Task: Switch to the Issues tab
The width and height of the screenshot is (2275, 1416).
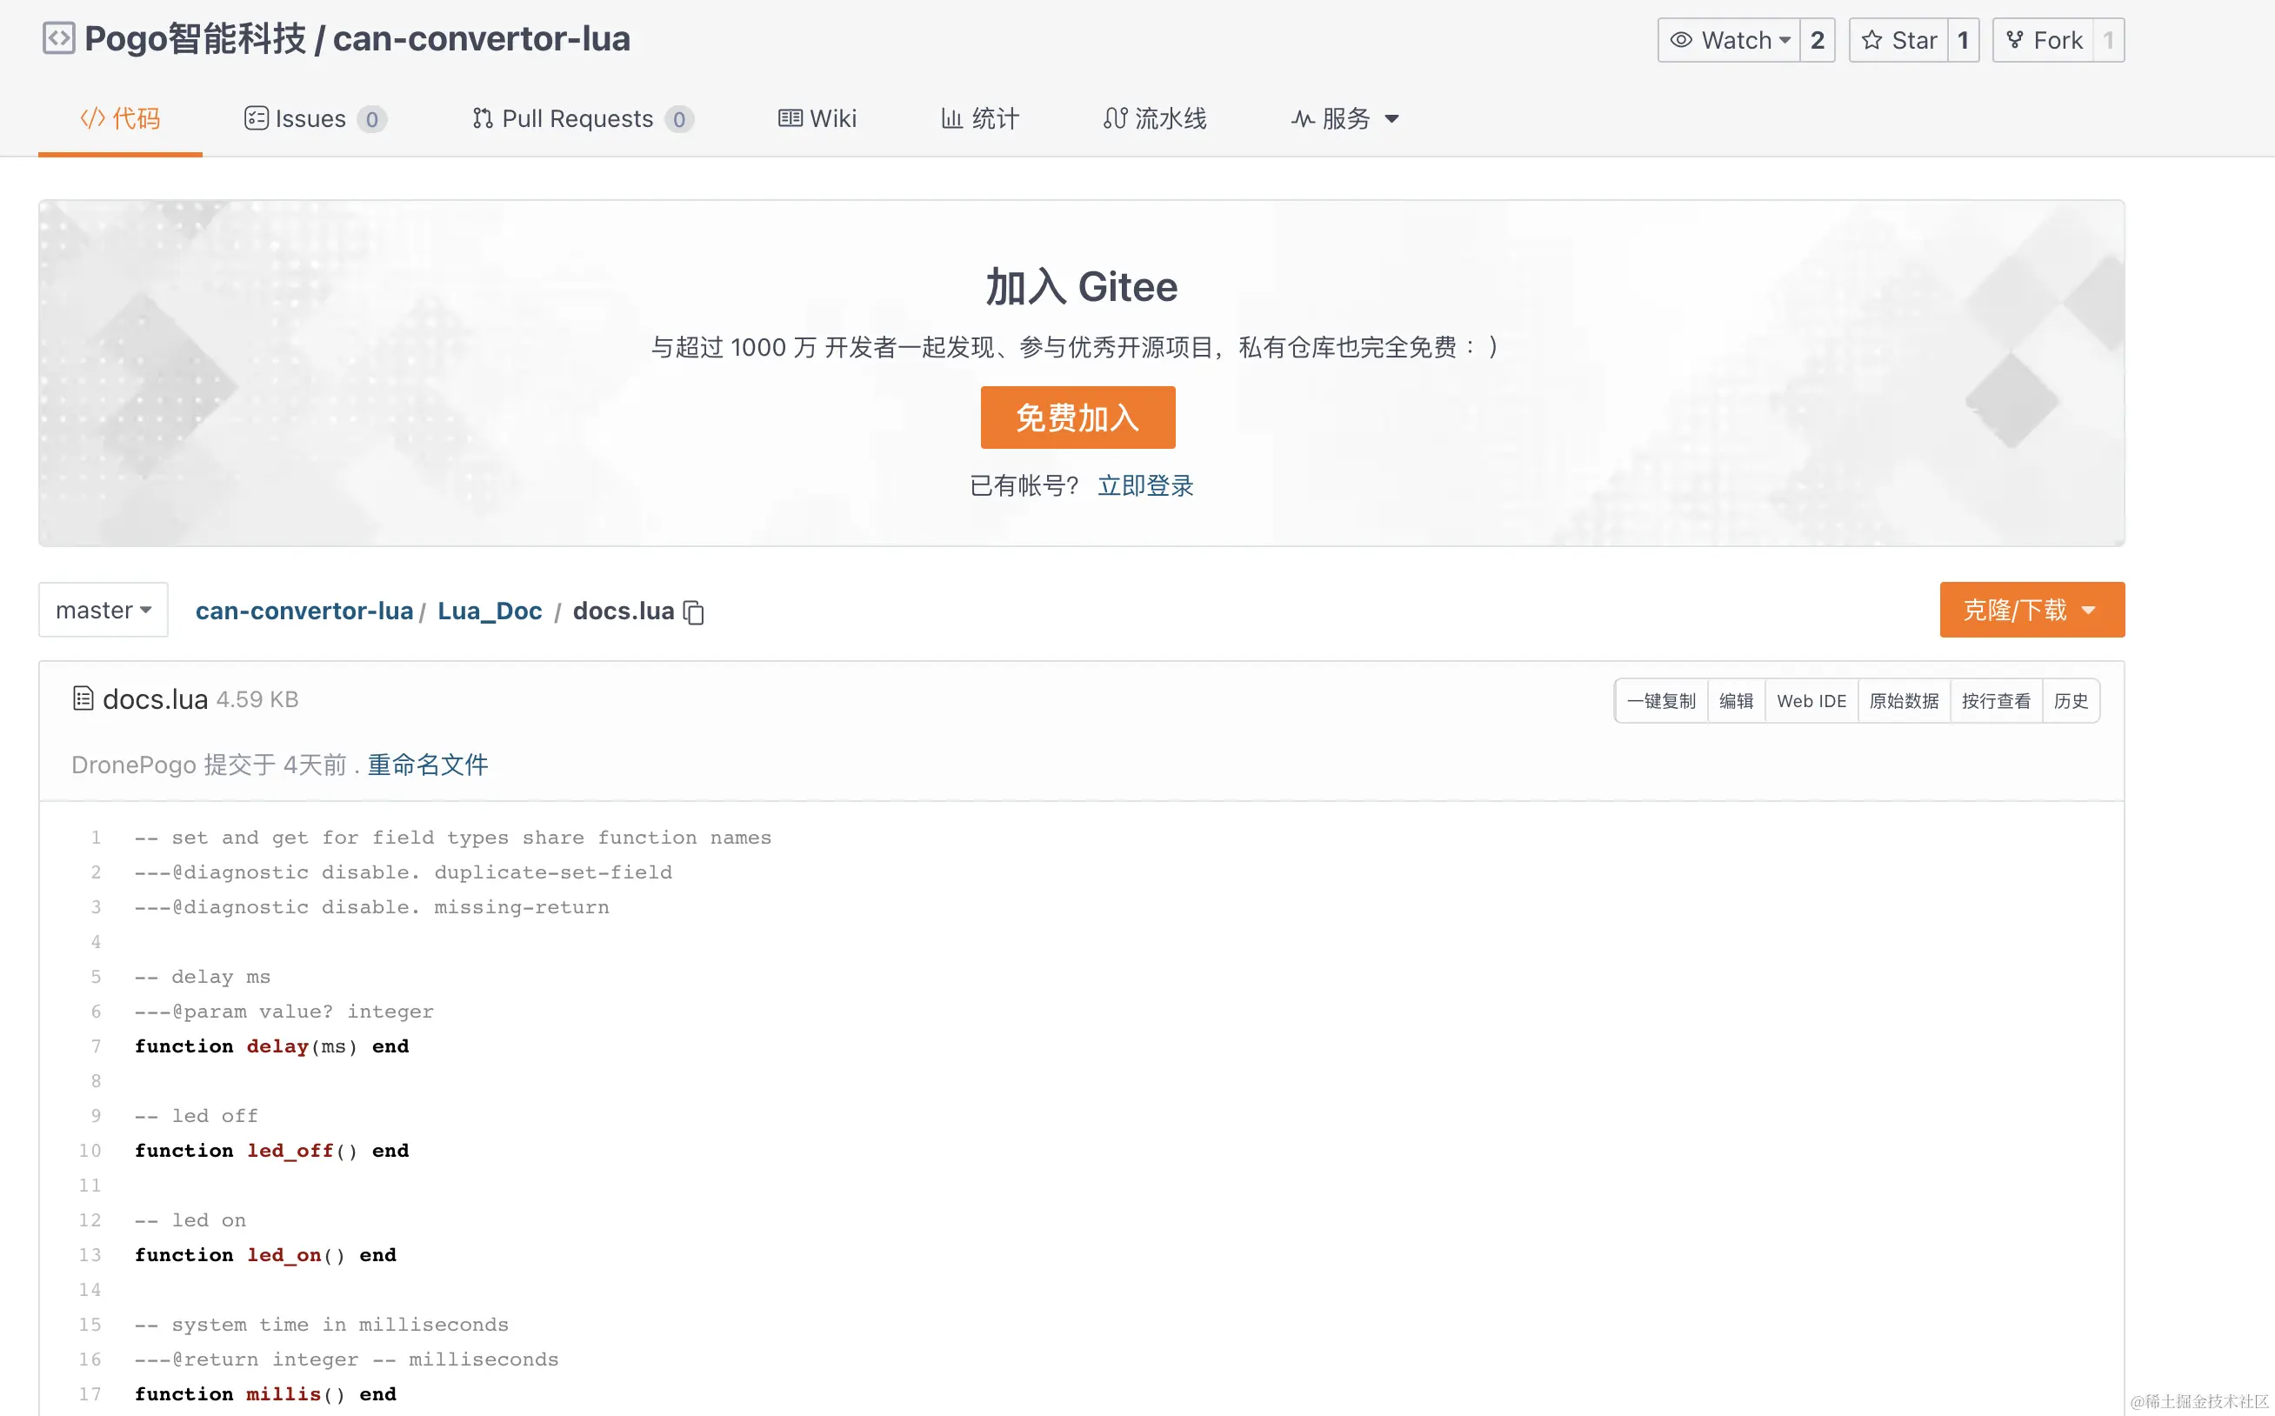Action: 316,119
